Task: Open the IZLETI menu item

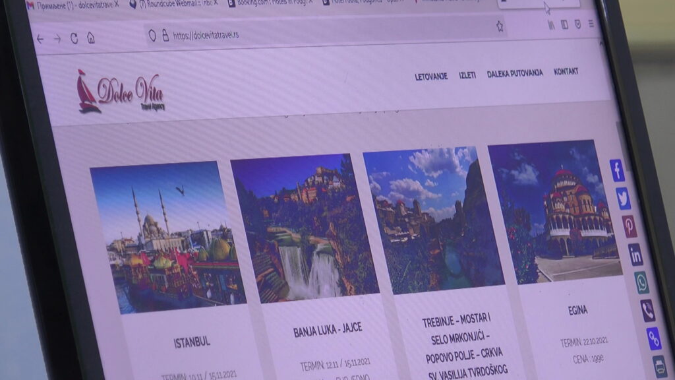Action: click(x=467, y=75)
